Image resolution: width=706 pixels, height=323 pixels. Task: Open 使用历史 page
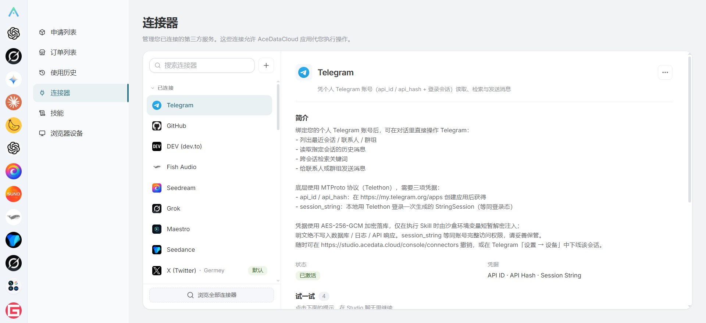pyautogui.click(x=81, y=73)
